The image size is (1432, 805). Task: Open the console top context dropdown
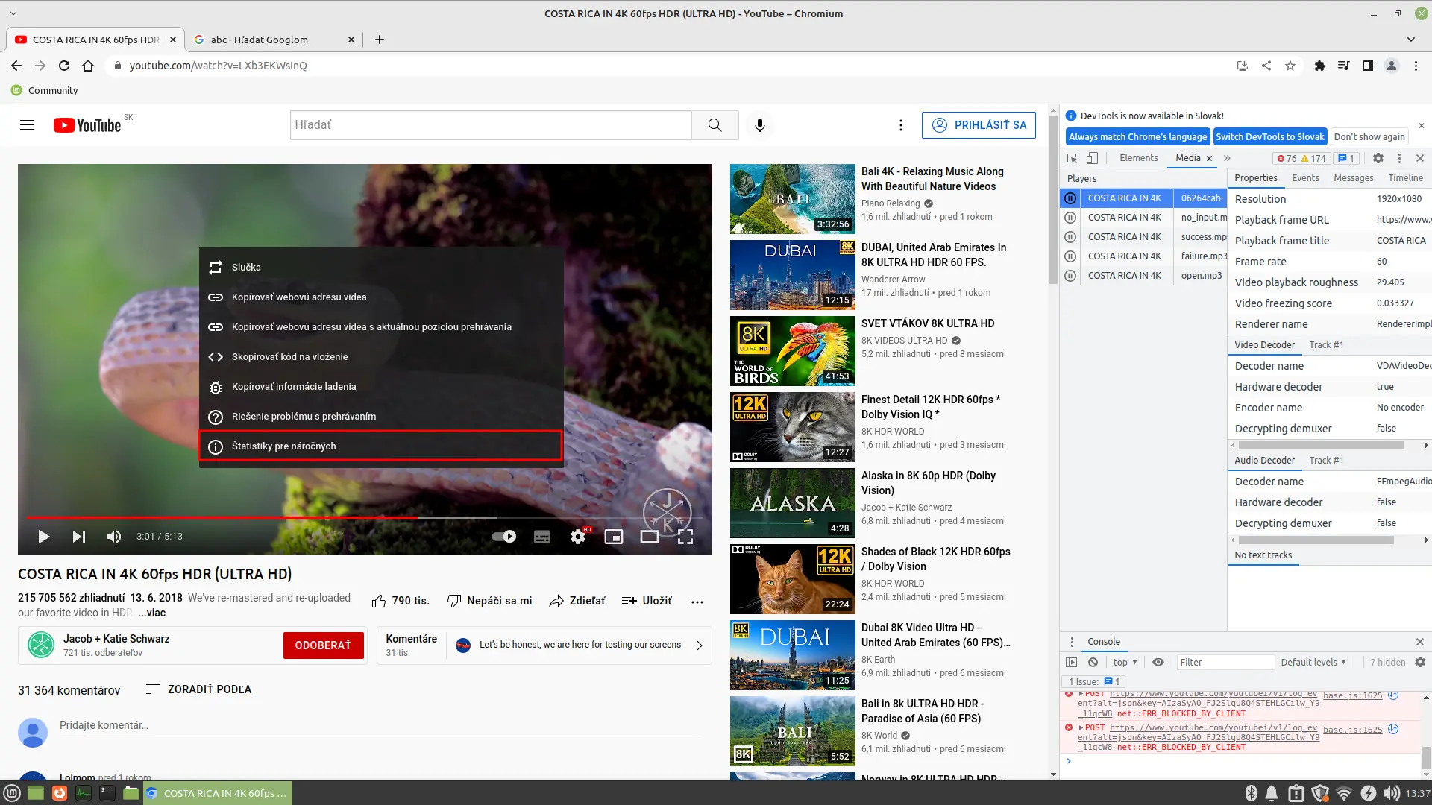pyautogui.click(x=1125, y=663)
